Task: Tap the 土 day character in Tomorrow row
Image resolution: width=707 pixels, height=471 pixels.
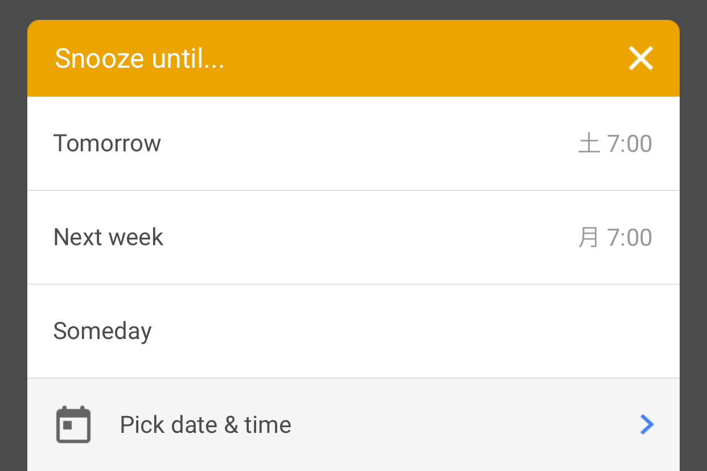Action: tap(589, 143)
